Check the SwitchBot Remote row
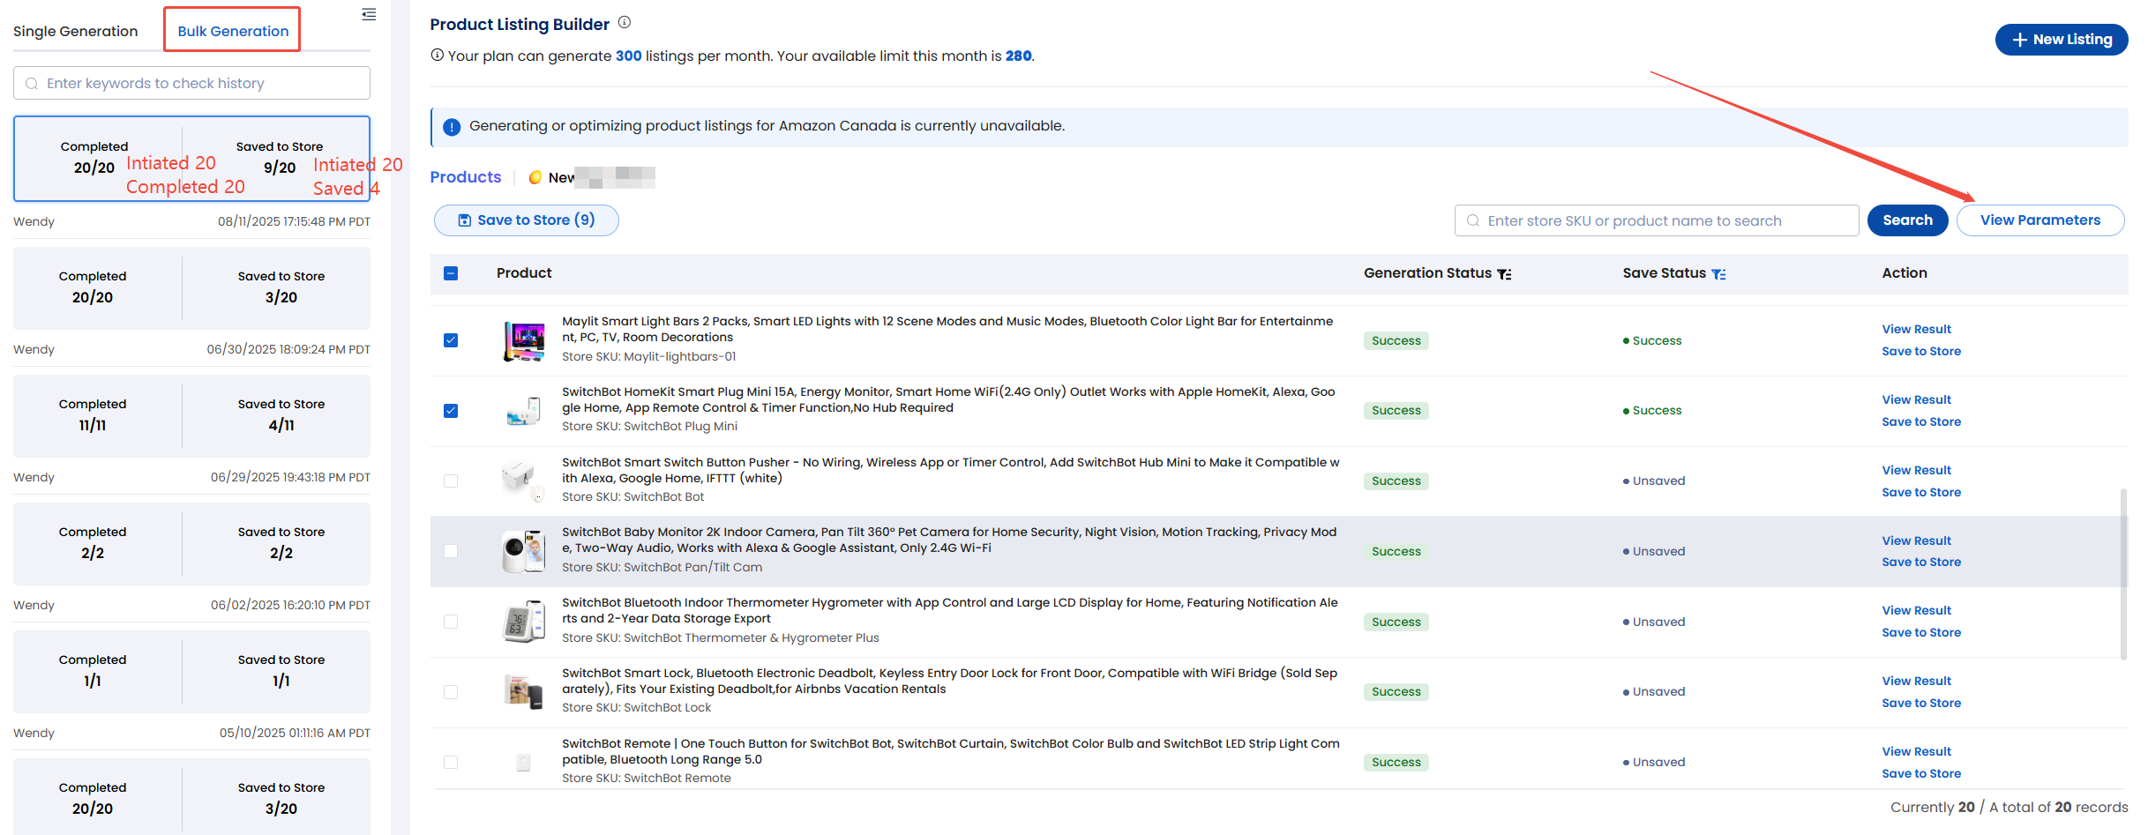Image resolution: width=2148 pixels, height=835 pixels. tap(451, 763)
